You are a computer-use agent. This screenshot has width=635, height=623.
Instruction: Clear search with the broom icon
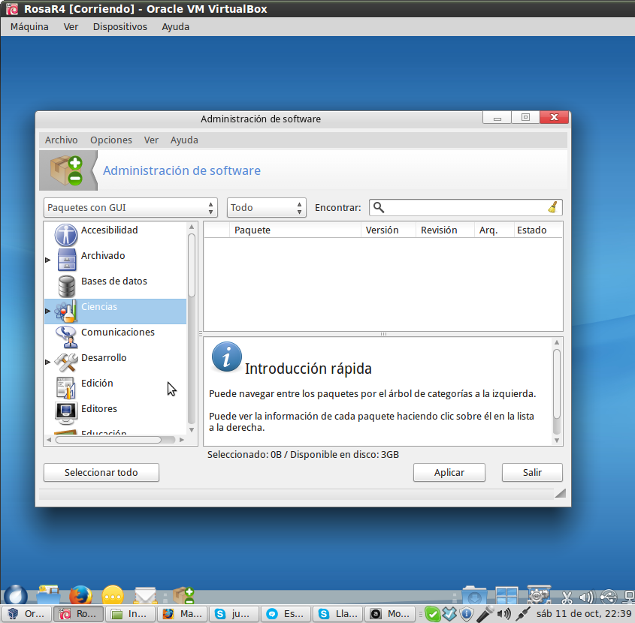pyautogui.click(x=552, y=208)
